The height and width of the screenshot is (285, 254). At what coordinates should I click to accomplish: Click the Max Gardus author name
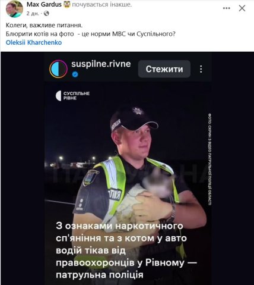pos(44,4)
